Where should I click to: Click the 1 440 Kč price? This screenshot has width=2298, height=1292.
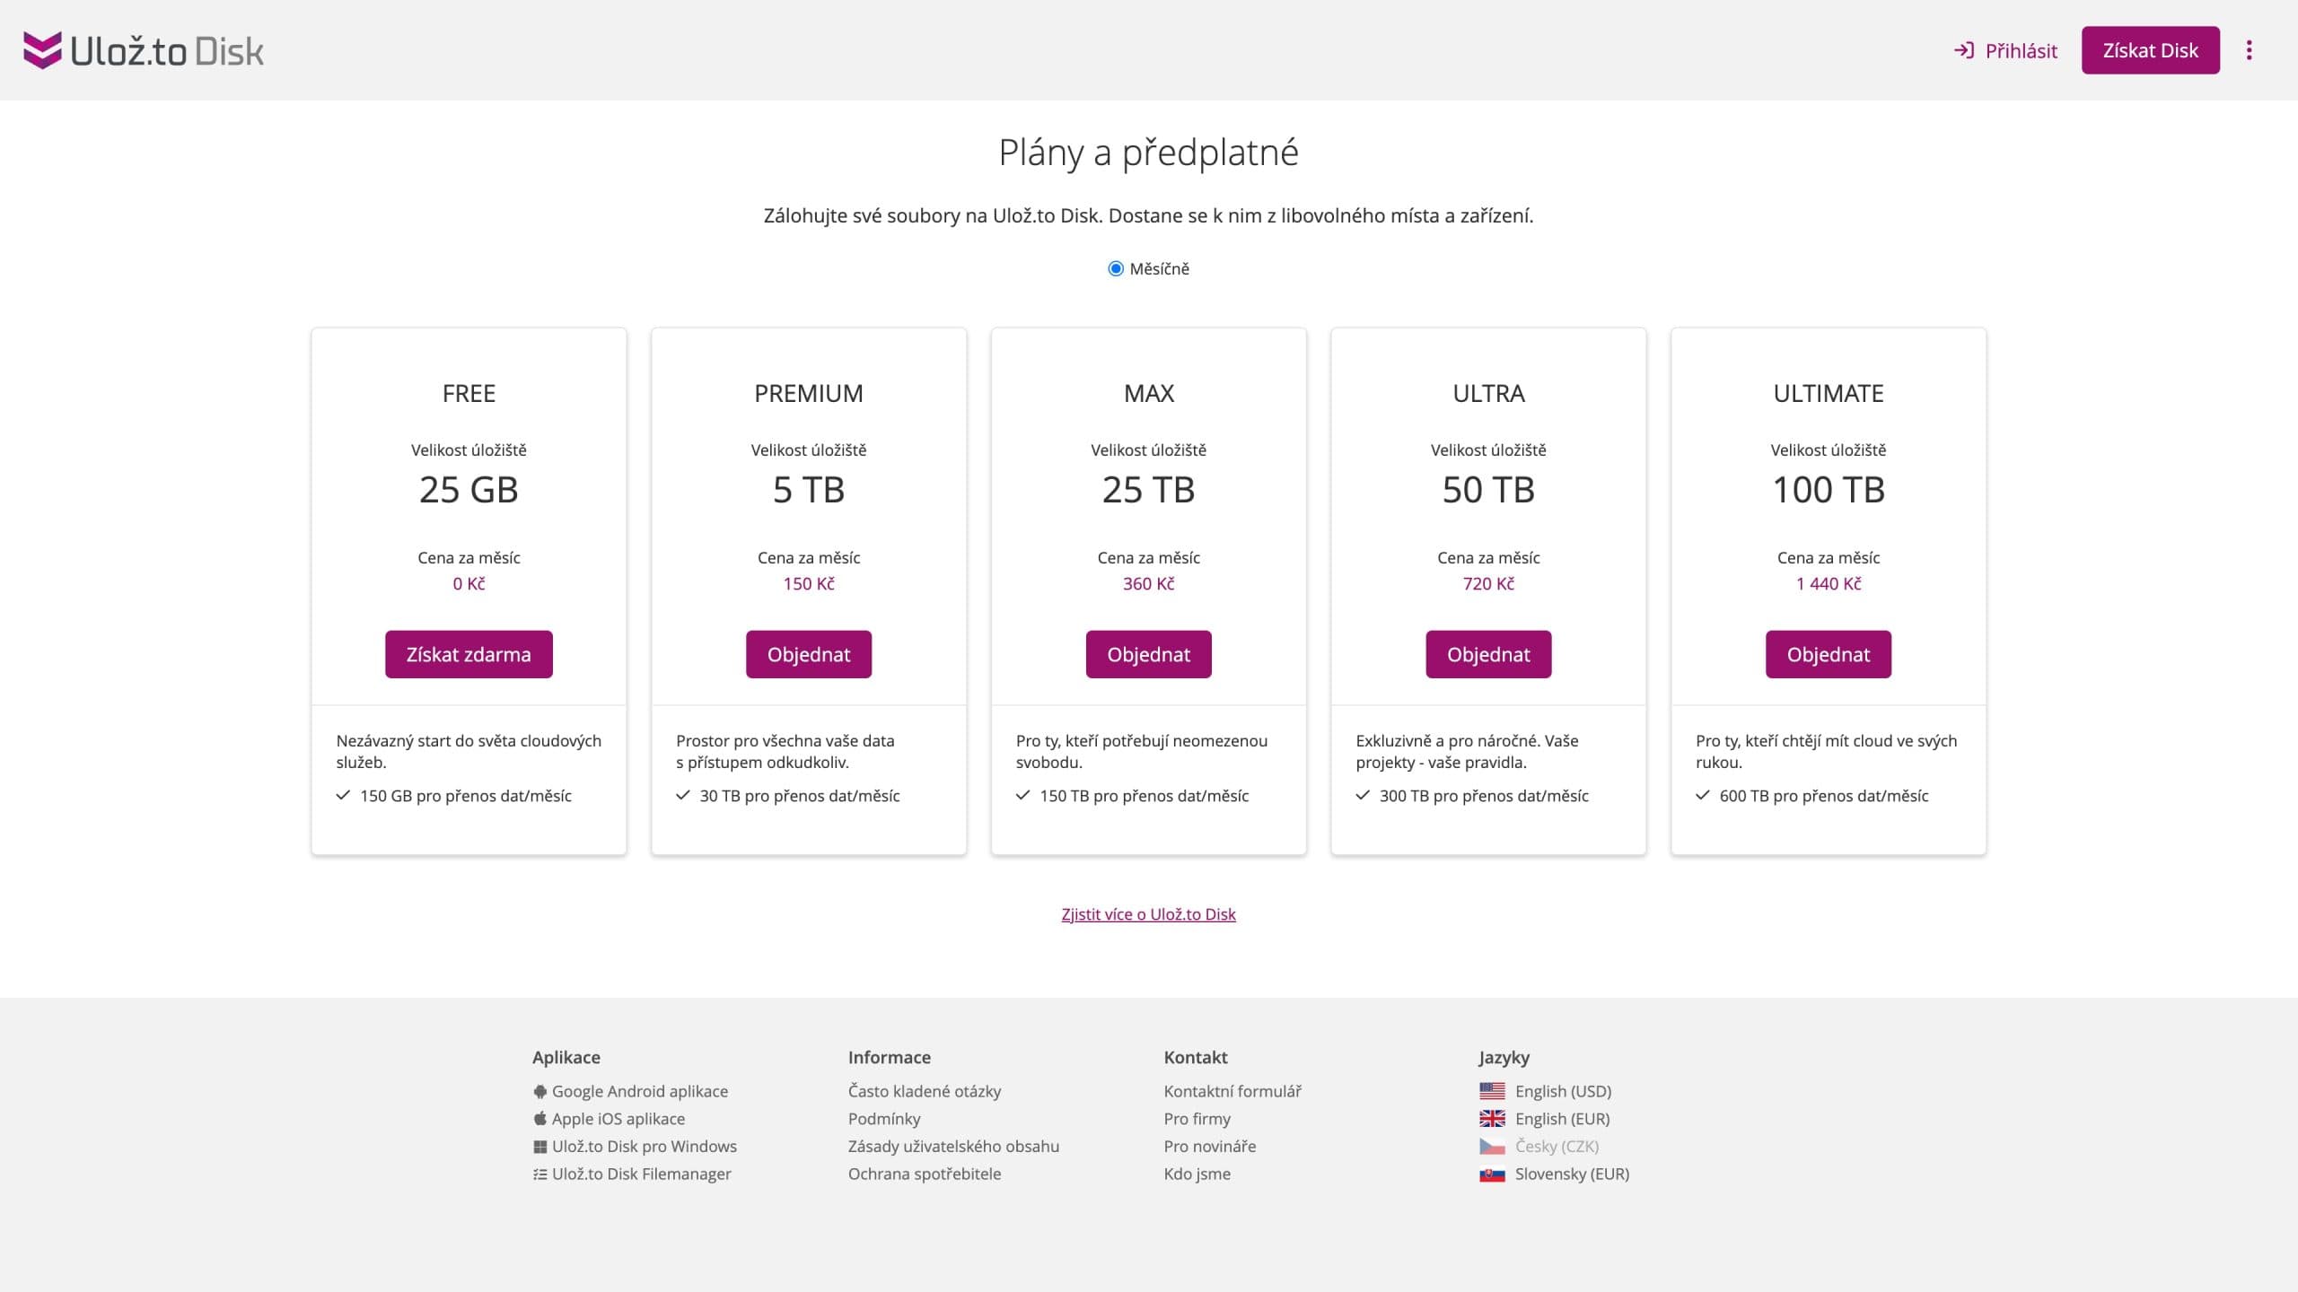point(1829,584)
